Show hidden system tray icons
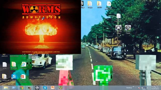This screenshot has width=161, height=90. click(136, 88)
